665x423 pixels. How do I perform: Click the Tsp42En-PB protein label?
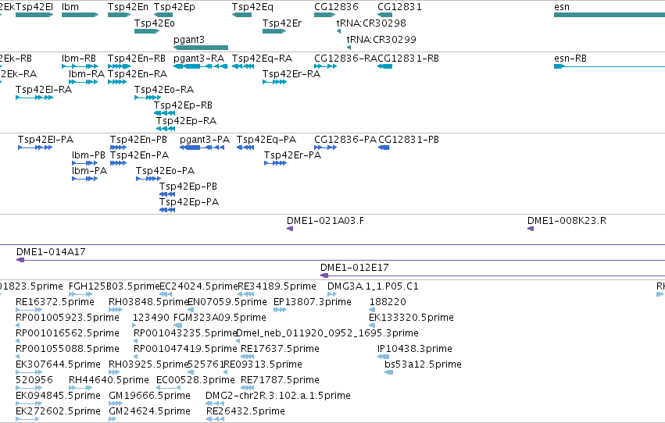pos(138,139)
